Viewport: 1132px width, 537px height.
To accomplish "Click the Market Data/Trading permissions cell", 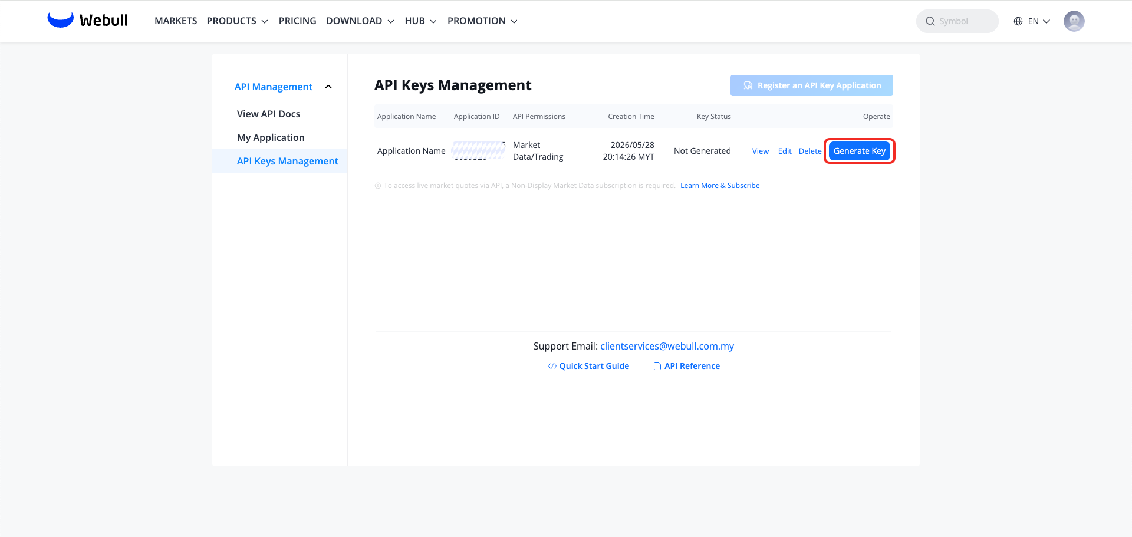I will (538, 151).
